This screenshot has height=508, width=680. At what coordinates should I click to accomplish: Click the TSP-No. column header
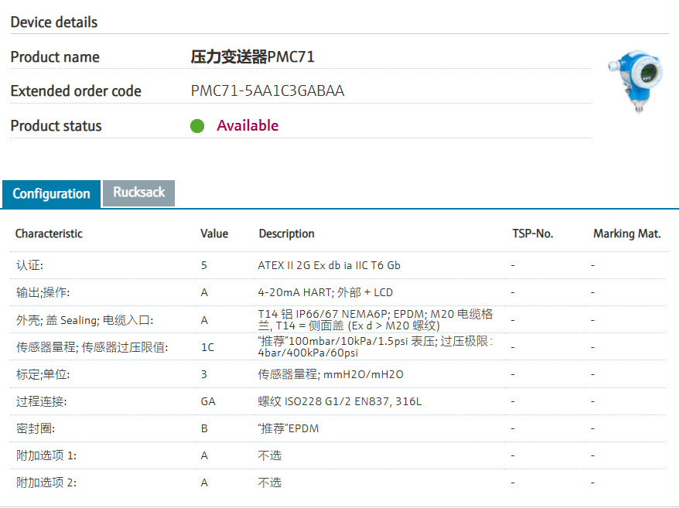pyautogui.click(x=533, y=234)
